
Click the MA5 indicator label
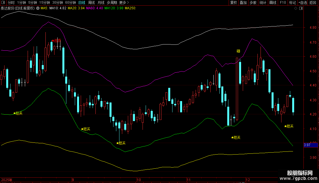tap(44, 8)
